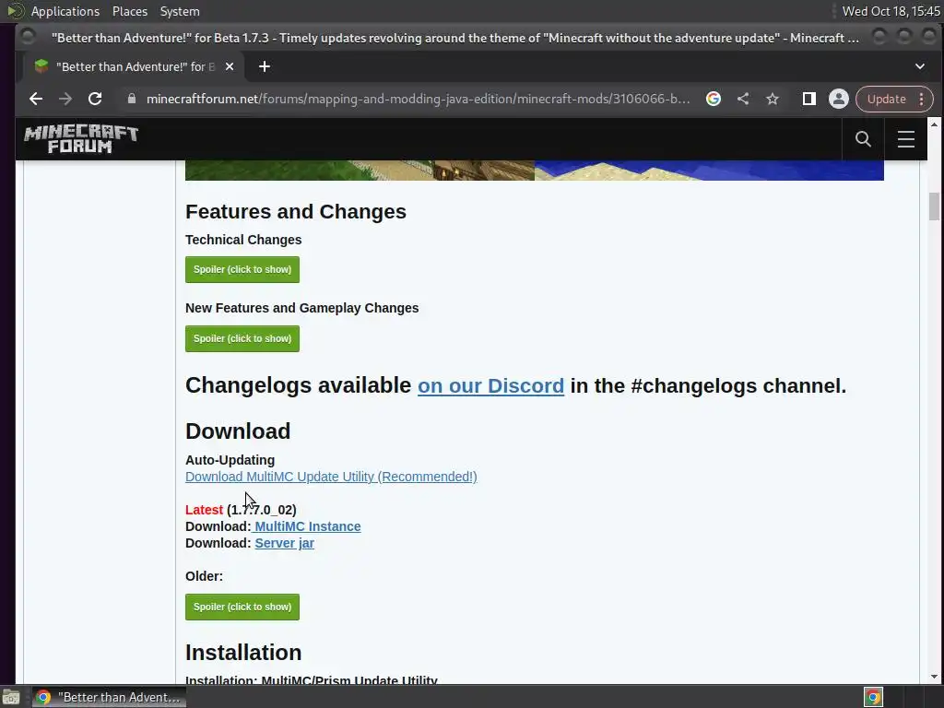944x708 pixels.
Task: Click the browser forward arrow
Action: [65, 99]
